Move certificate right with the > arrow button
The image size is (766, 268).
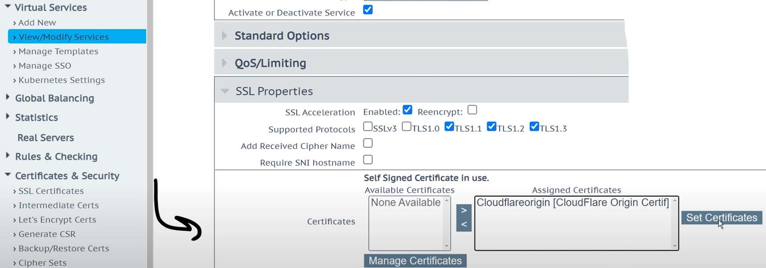464,210
